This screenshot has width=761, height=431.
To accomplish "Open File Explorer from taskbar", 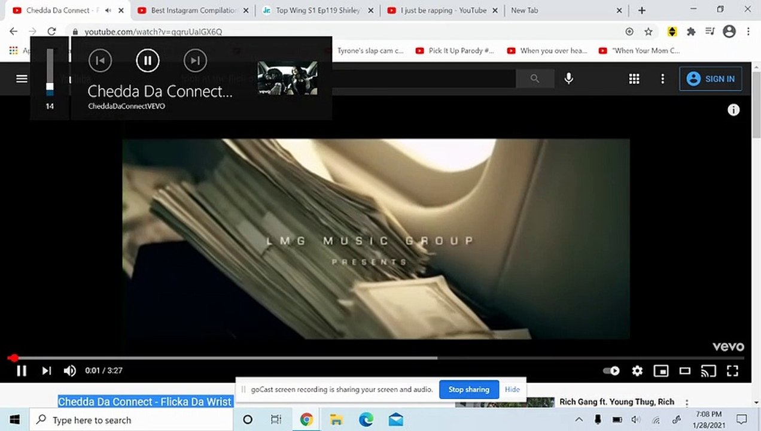I will click(336, 420).
